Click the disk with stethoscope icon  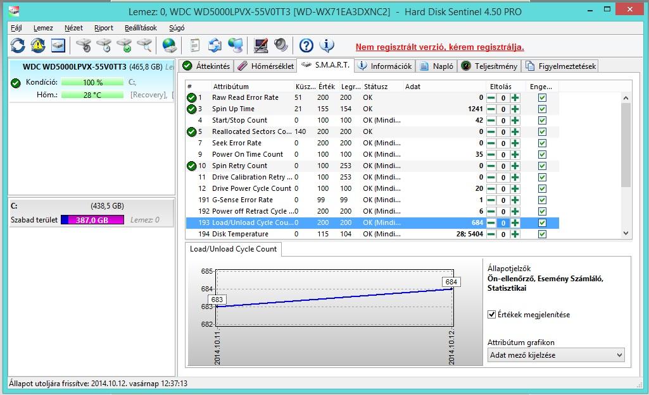click(x=84, y=45)
